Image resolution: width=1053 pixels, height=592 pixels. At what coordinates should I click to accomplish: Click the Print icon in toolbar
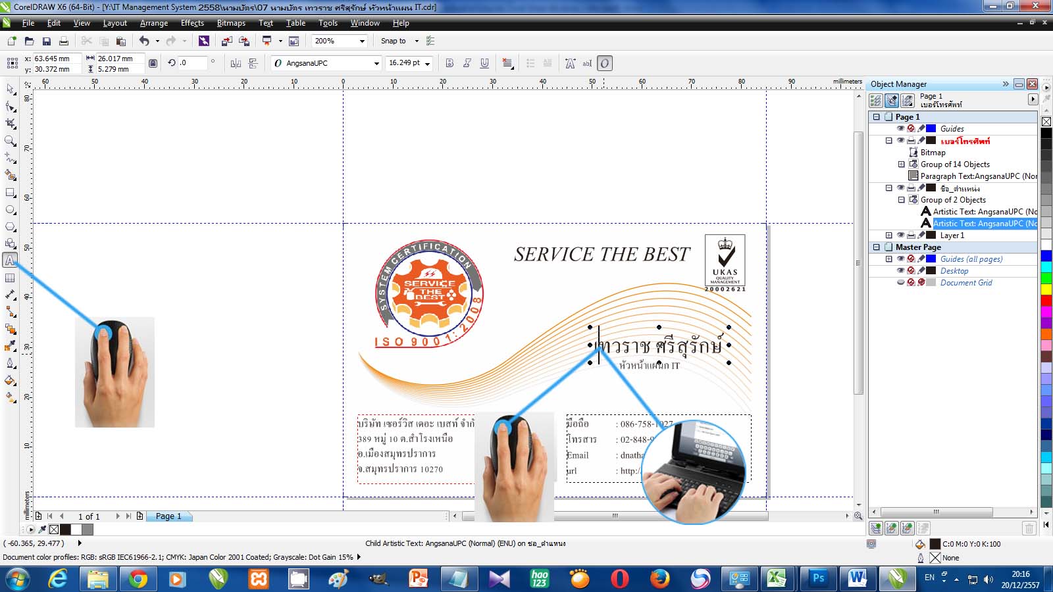[x=64, y=41]
